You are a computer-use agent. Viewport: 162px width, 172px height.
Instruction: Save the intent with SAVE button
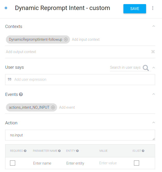click(134, 9)
